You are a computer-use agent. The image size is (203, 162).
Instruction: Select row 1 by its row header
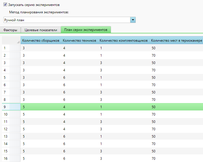[x=11, y=48]
